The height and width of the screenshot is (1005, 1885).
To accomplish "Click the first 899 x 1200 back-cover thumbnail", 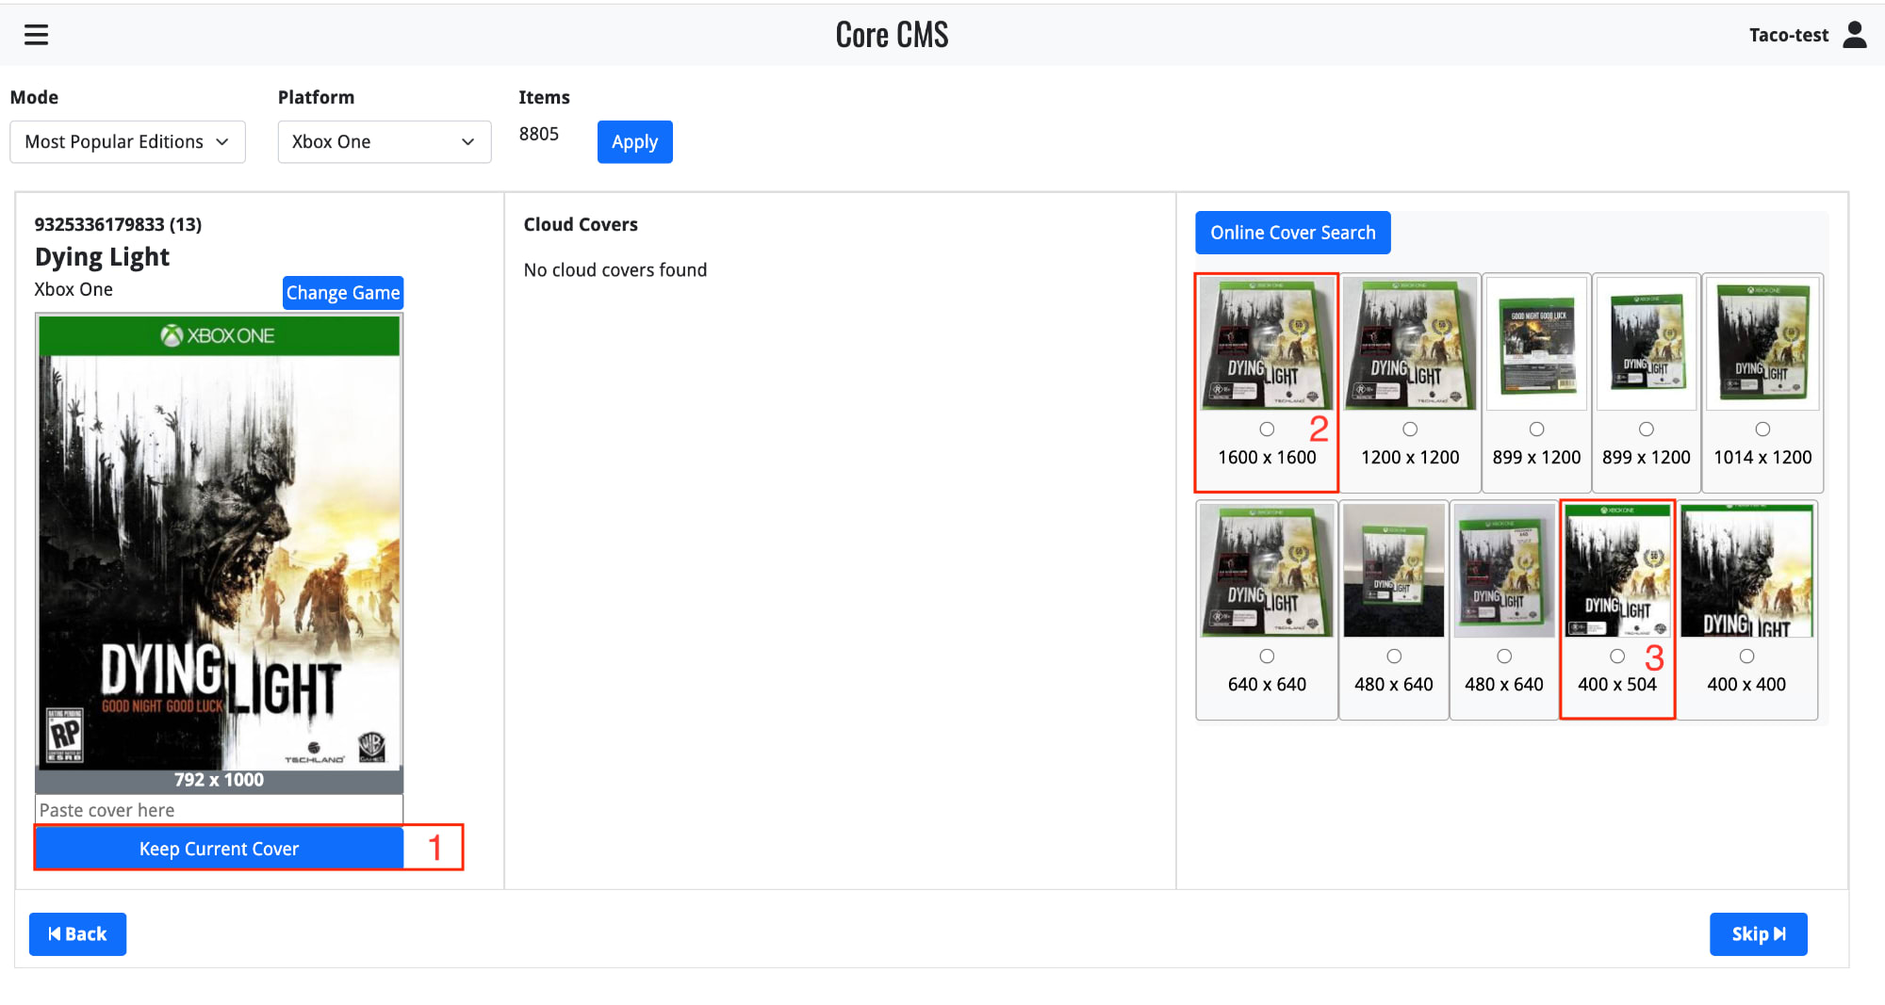I will [1536, 344].
